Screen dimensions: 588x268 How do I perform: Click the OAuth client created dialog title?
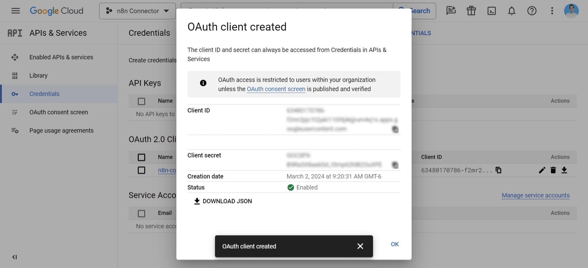[237, 27]
